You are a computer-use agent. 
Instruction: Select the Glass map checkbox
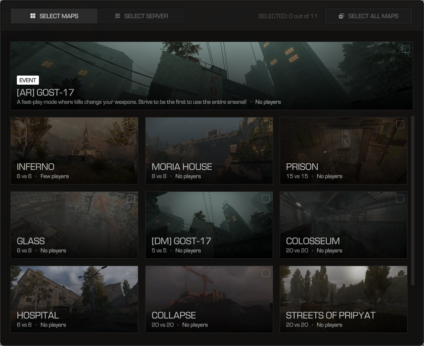(131, 199)
